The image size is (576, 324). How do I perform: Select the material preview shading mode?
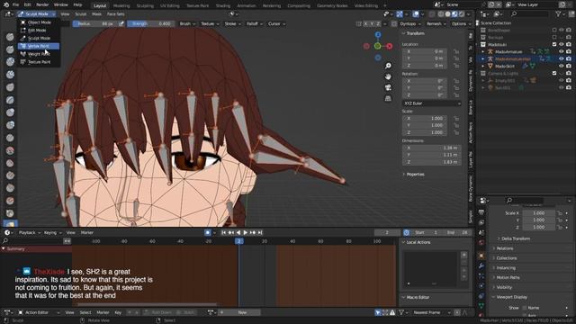click(x=454, y=14)
